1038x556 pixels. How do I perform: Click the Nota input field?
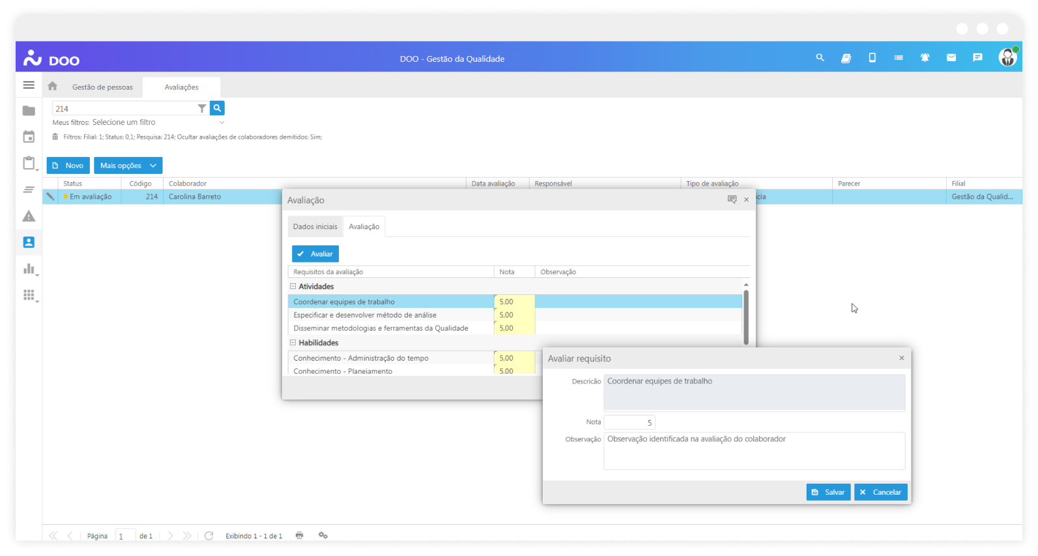(x=629, y=423)
